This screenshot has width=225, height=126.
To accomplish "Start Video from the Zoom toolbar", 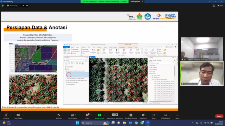I will point(18,116).
